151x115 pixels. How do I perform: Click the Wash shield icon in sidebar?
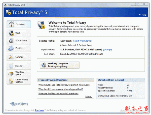tap(11, 33)
